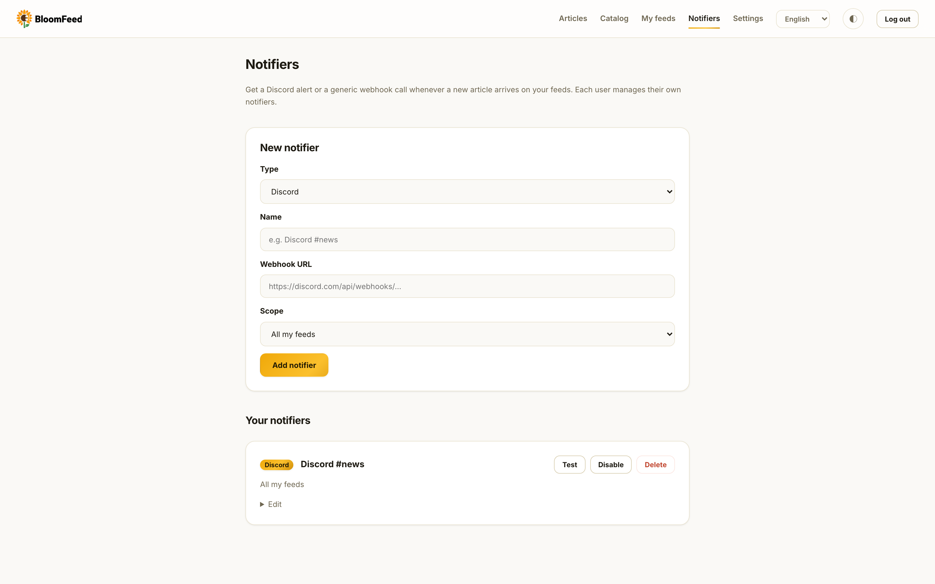Screen dimensions: 935x584
Task: Focus the Webhook URL input field
Action: 467,286
